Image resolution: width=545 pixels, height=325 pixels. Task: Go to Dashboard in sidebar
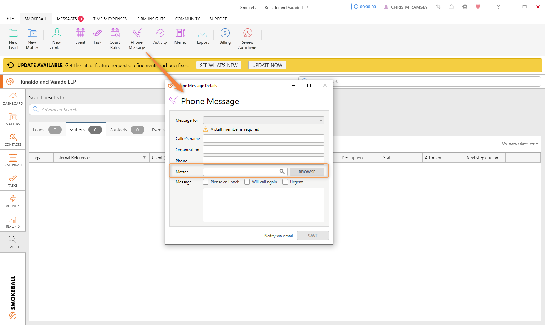click(x=13, y=99)
